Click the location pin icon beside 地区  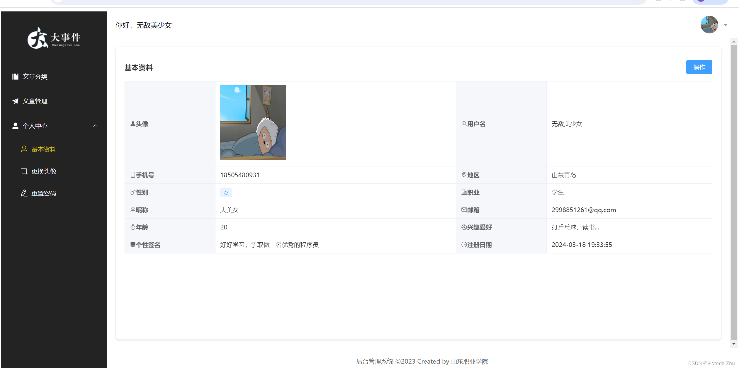(464, 175)
